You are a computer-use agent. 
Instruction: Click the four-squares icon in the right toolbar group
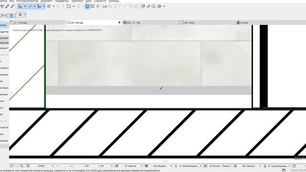click(x=143, y=6)
